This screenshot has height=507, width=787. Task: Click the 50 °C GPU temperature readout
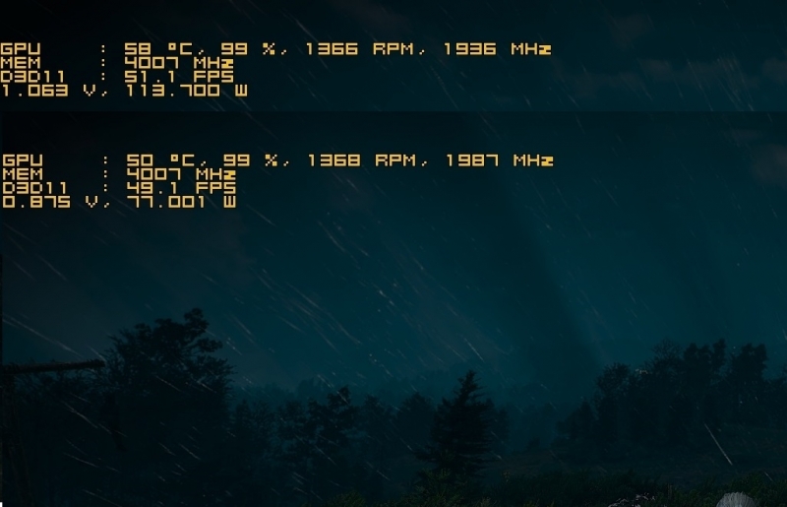pyautogui.click(x=159, y=160)
